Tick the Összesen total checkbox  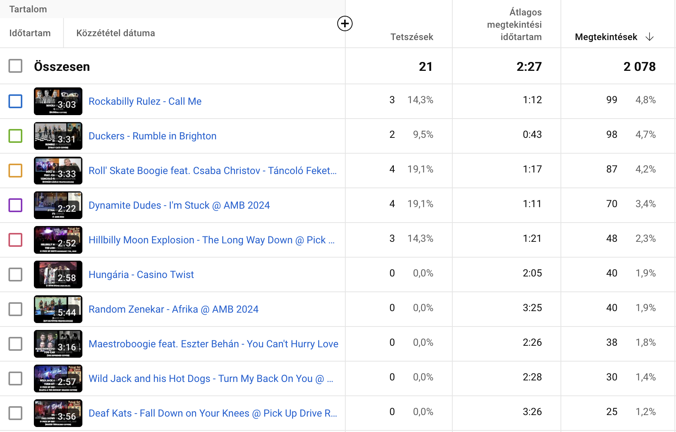15,66
